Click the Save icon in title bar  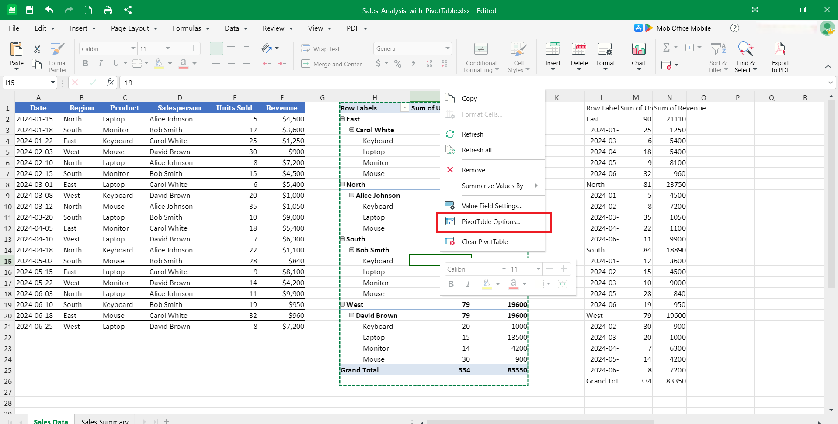(x=30, y=10)
